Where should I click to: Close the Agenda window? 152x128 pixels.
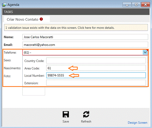tap(146, 5)
